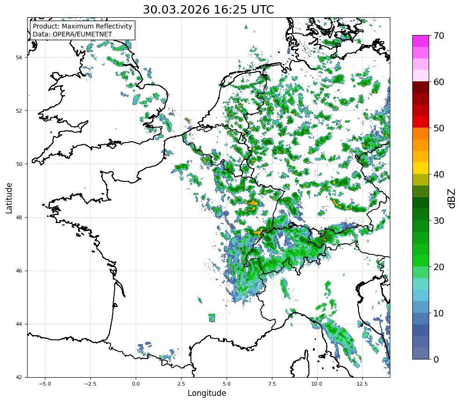The height and width of the screenshot is (402, 461).
Task: Click latitude tick label 52
Action: pos(19,111)
